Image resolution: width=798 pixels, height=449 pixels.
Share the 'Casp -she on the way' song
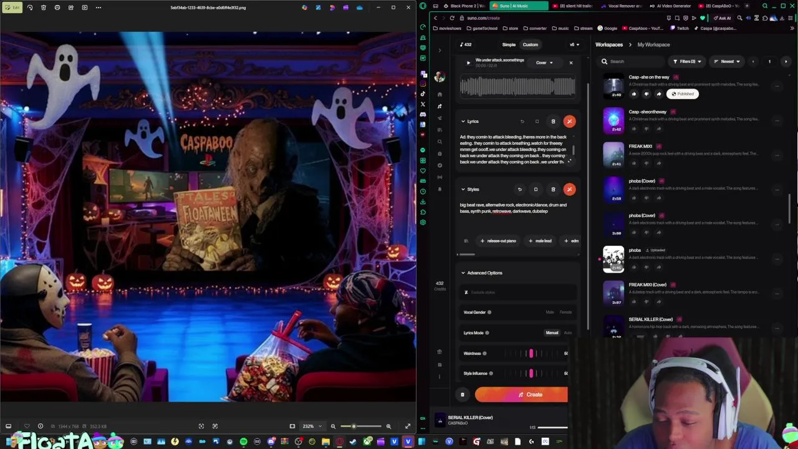(658, 94)
